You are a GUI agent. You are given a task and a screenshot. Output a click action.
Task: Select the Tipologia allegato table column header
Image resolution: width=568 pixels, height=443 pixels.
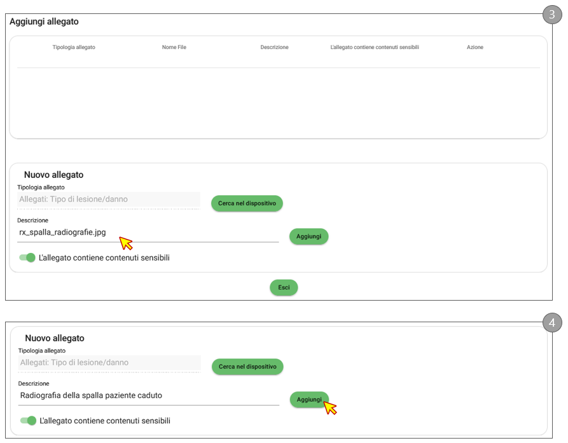[74, 48]
